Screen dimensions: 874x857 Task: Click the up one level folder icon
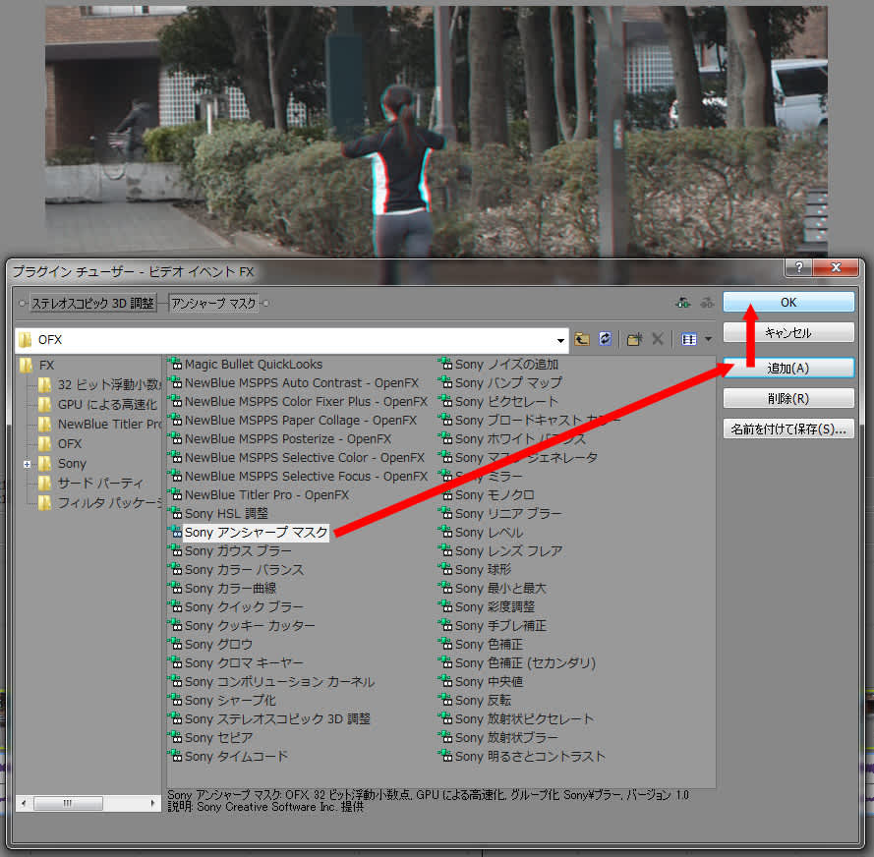pos(582,339)
